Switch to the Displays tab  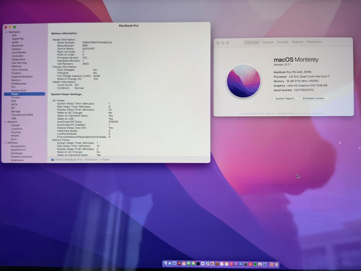coord(267,42)
